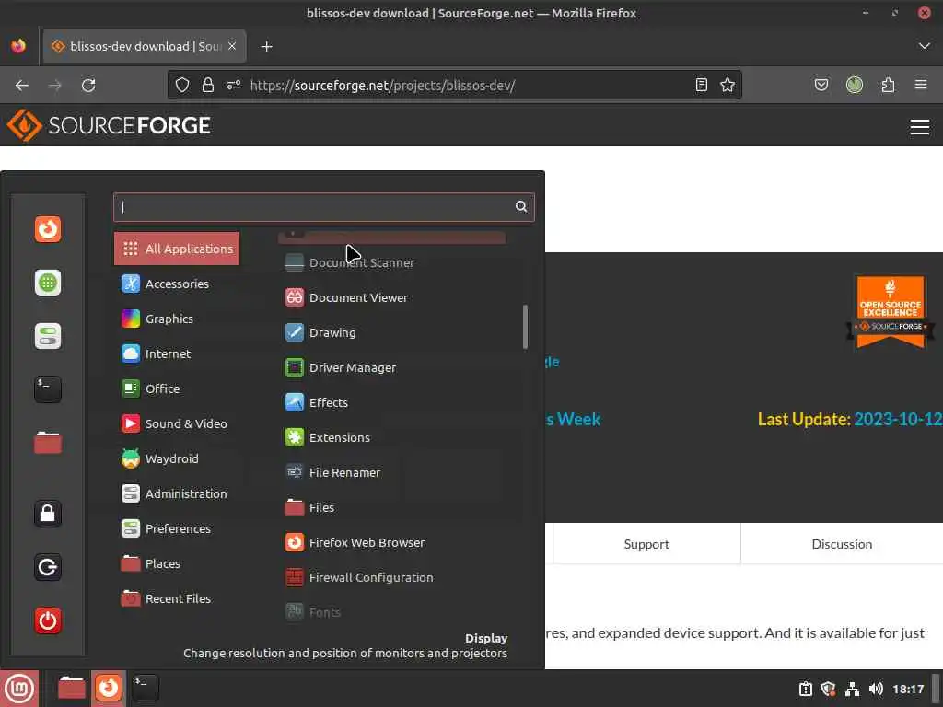Open SourceForge logo home link
The image size is (943, 707).
(109, 125)
